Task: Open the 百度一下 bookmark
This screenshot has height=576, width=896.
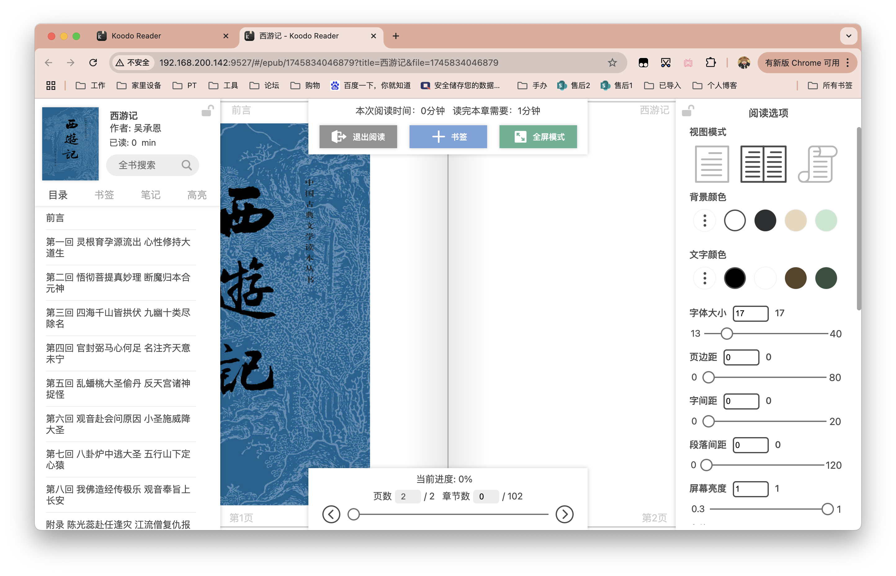Action: tap(370, 86)
